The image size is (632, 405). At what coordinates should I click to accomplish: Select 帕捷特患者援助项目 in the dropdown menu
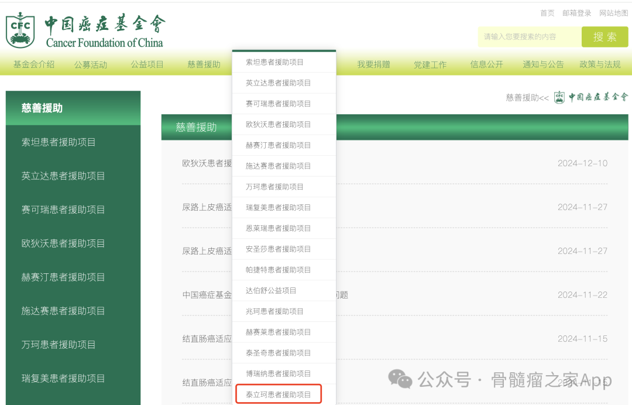[284, 270]
